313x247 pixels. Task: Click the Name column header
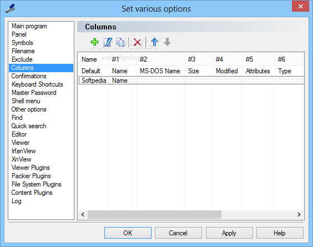coord(93,59)
